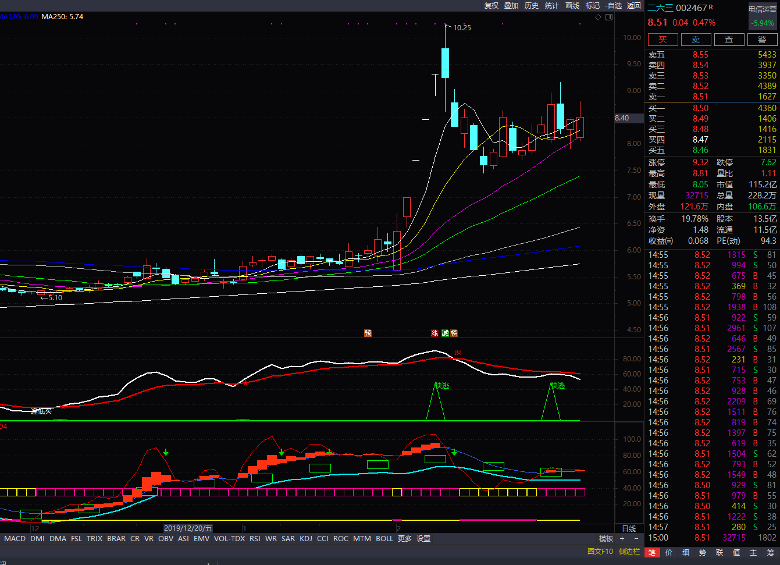
Task: Open the 叠加 overlay menu
Action: coord(511,5)
